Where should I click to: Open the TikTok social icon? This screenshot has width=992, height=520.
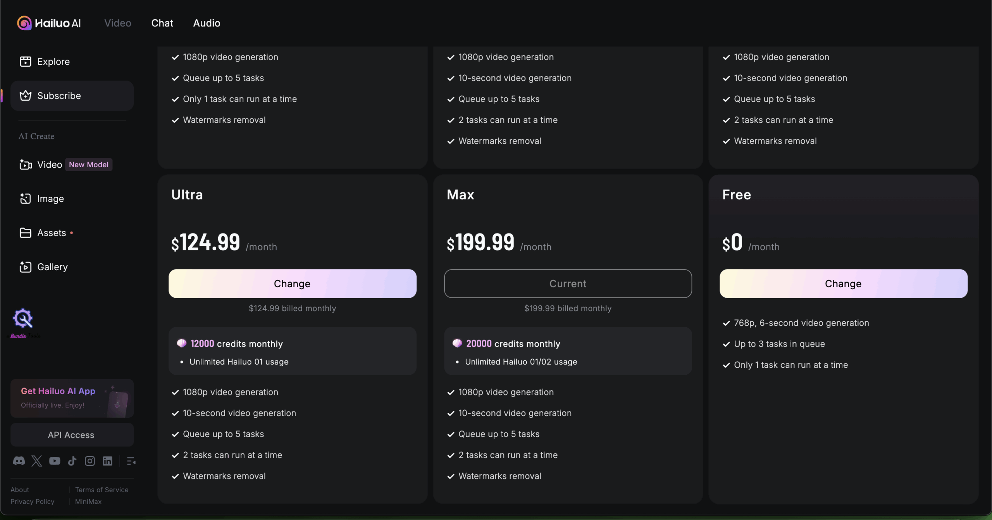click(x=72, y=461)
